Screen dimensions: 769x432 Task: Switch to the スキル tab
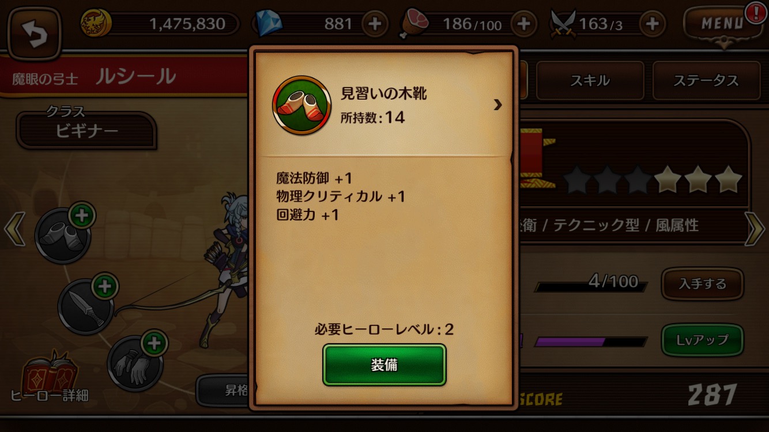(x=590, y=81)
